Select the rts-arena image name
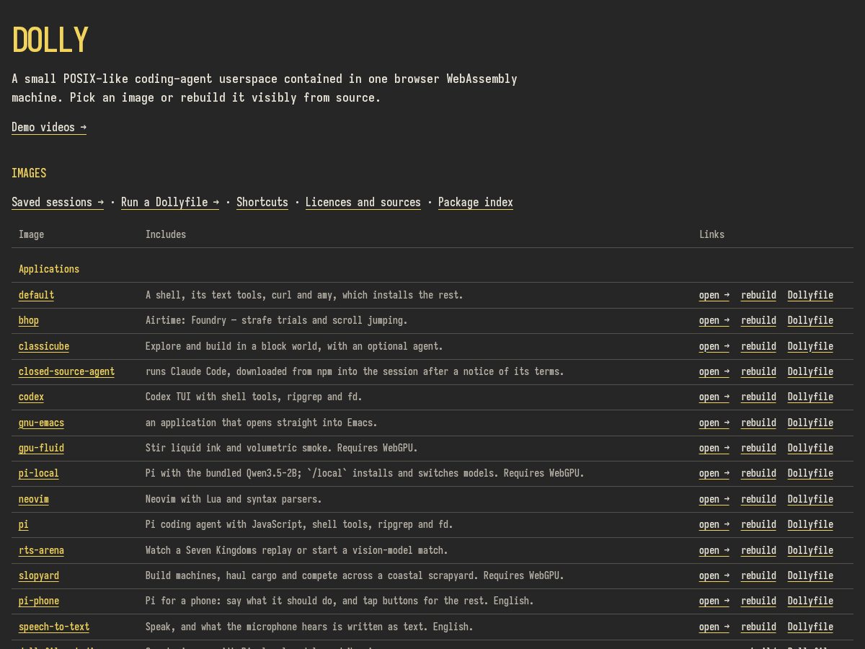Image resolution: width=865 pixels, height=649 pixels. click(41, 550)
